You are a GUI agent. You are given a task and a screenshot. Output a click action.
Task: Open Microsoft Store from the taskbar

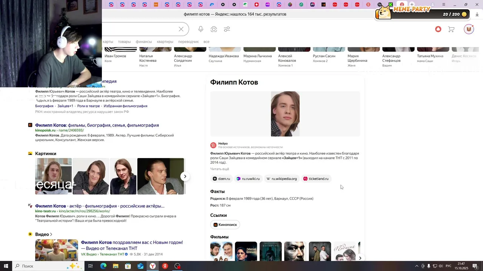128,266
